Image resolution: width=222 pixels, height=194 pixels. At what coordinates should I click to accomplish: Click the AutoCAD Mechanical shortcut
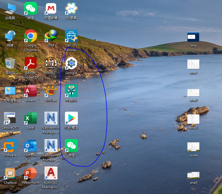click(x=51, y=174)
